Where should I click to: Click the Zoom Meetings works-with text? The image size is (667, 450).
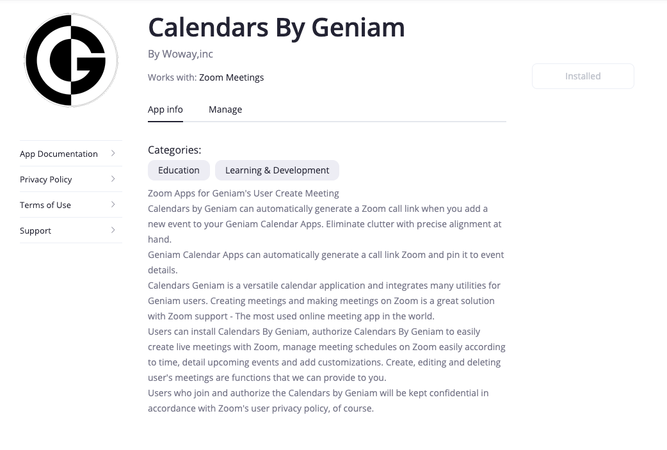tap(231, 77)
